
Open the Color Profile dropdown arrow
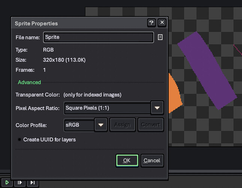tap(101, 125)
